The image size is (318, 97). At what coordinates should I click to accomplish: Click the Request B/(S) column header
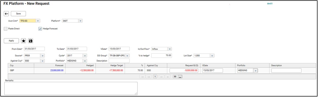point(184,65)
